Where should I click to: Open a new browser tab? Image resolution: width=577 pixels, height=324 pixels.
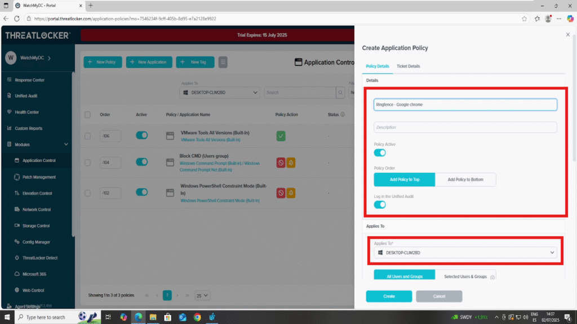pyautogui.click(x=91, y=6)
